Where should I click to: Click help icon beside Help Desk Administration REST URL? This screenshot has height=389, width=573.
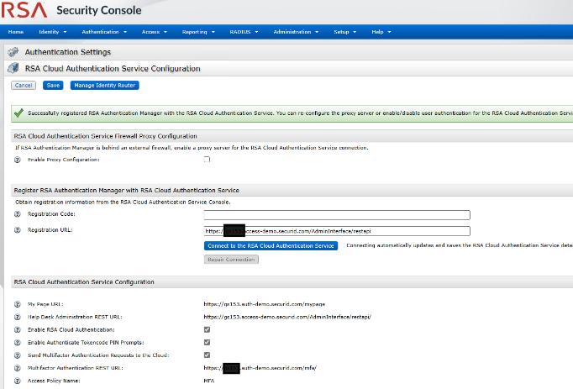tap(17, 317)
